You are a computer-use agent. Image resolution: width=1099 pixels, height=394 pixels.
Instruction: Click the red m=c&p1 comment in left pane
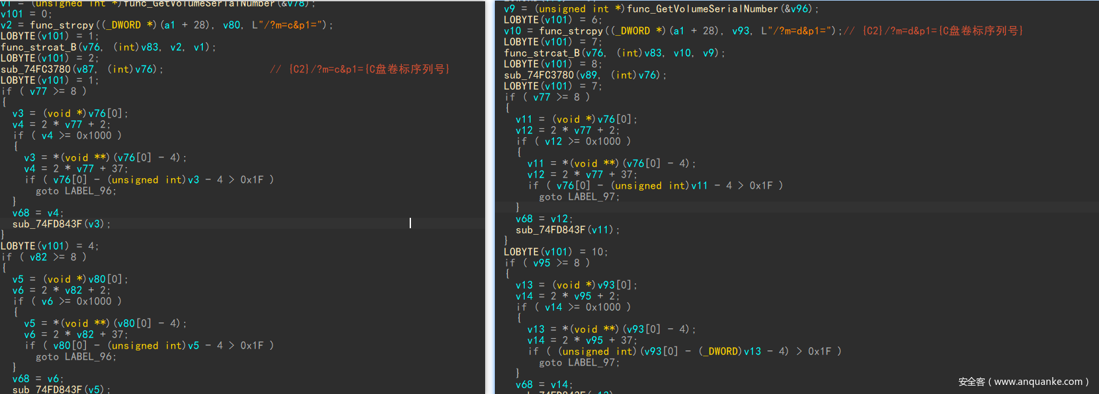coord(360,69)
